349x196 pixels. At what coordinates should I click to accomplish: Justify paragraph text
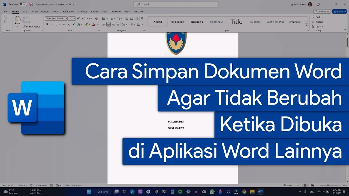(x=118, y=24)
